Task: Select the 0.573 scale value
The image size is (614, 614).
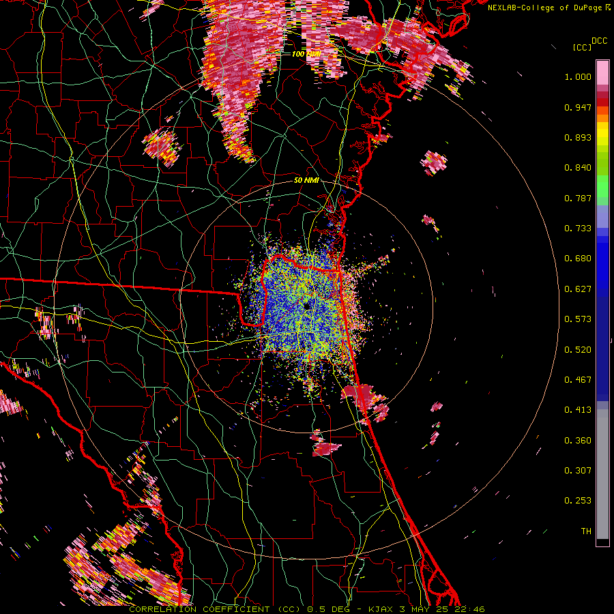Action: tap(578, 319)
